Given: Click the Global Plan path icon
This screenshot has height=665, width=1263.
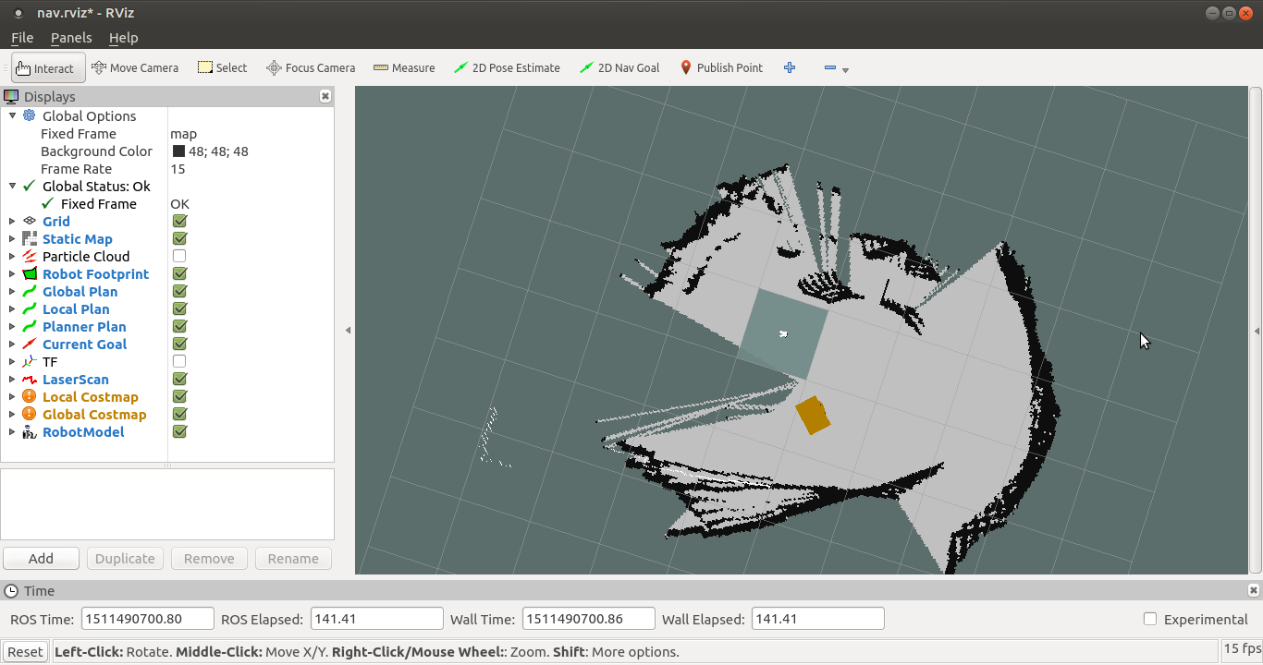Looking at the screenshot, I should (x=29, y=291).
